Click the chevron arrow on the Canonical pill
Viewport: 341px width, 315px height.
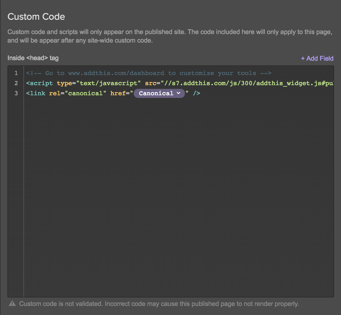[178, 93]
